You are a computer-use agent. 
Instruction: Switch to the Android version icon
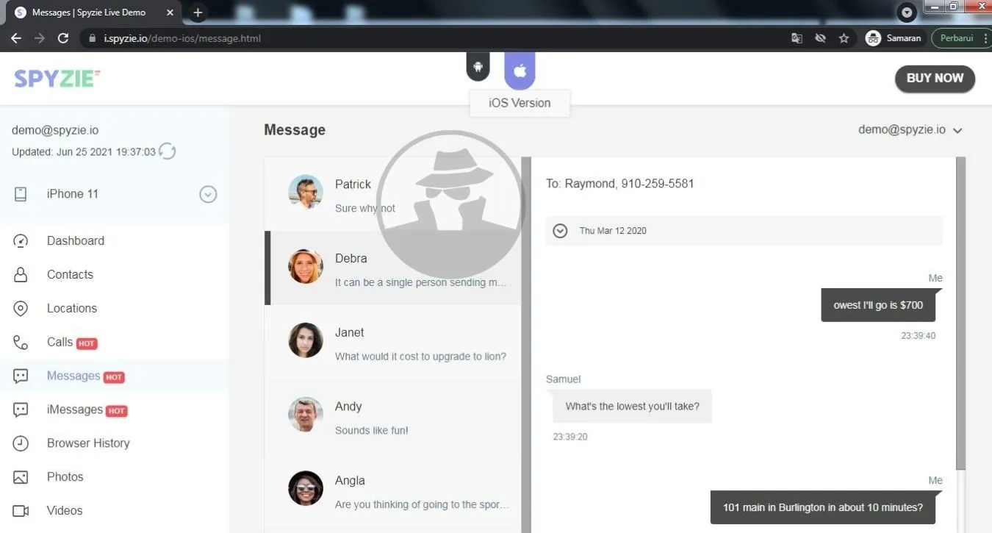[478, 68]
